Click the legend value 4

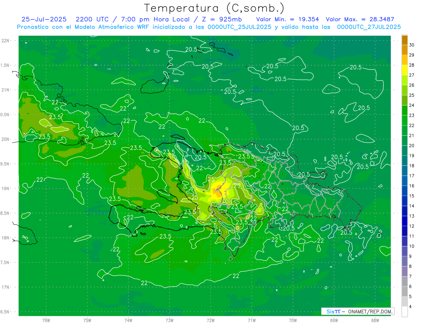(x=410, y=307)
